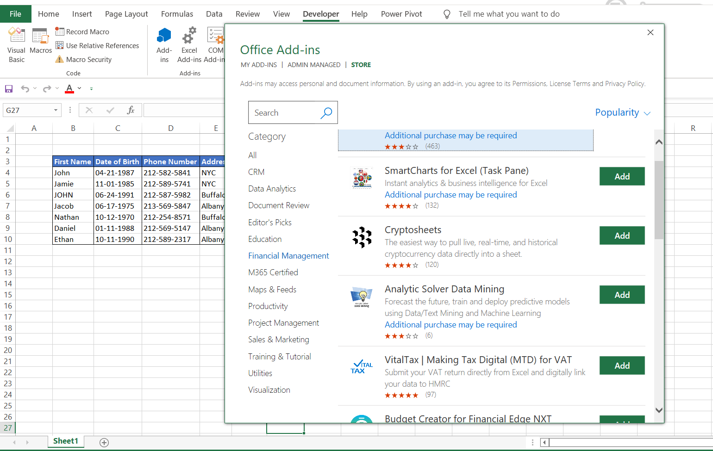The width and height of the screenshot is (713, 451).
Task: Expand the font color dropdown arrow
Action: point(80,88)
